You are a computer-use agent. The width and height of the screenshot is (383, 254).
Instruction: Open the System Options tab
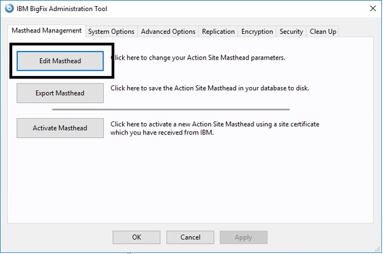(x=111, y=31)
